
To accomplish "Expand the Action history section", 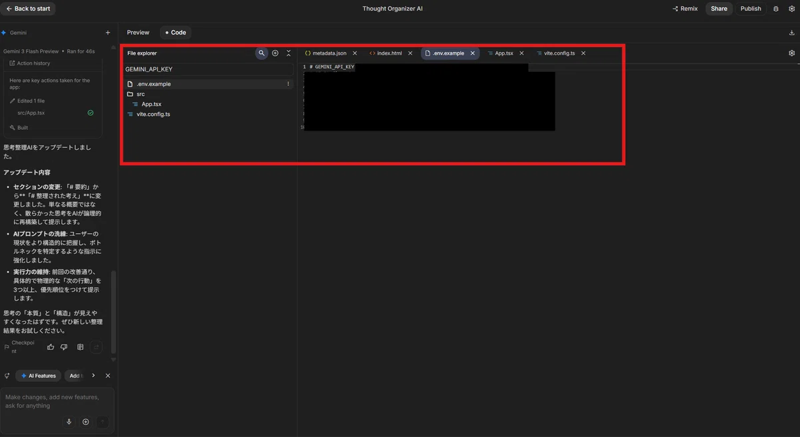I will (29, 63).
